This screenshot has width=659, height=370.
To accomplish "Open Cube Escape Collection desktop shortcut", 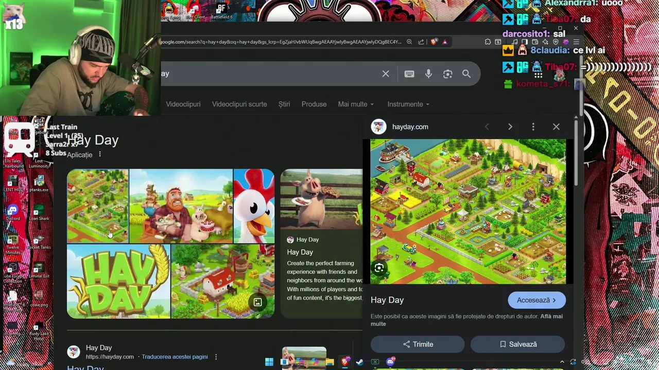I will tap(13, 273).
